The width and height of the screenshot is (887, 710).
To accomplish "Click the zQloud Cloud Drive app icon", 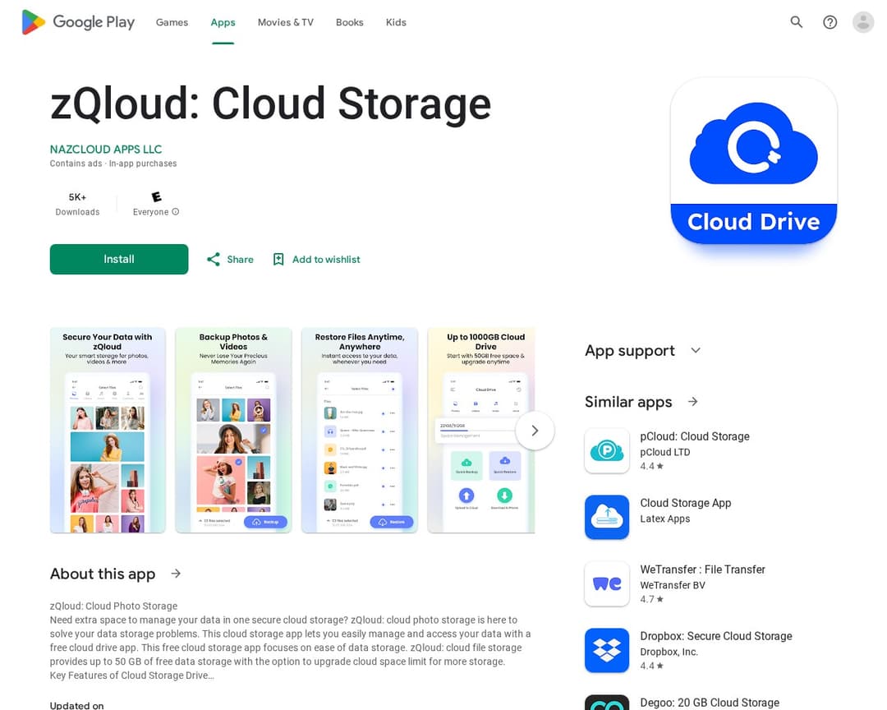I will [x=753, y=161].
